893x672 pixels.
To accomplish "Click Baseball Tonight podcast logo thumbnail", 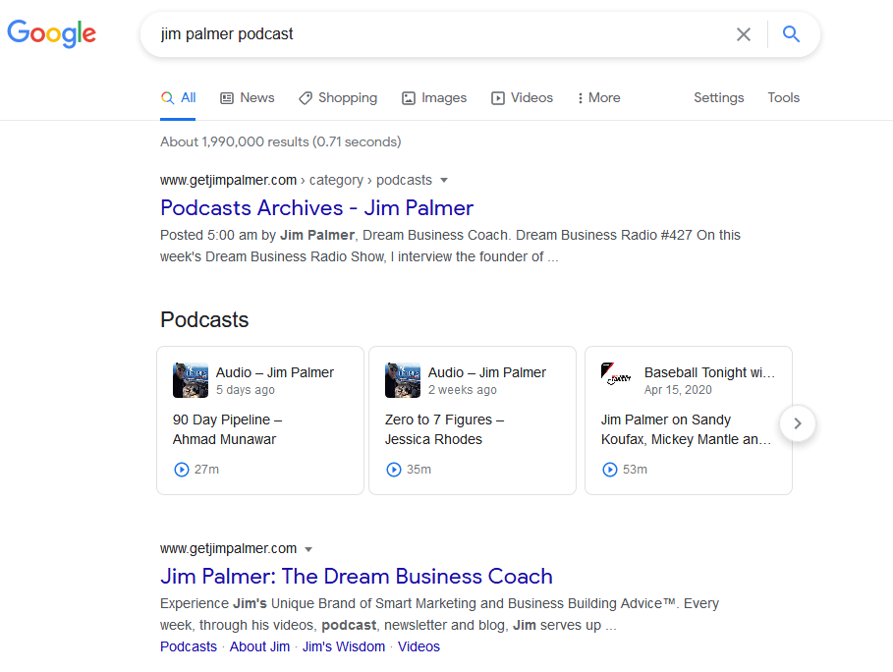I will tap(616, 374).
